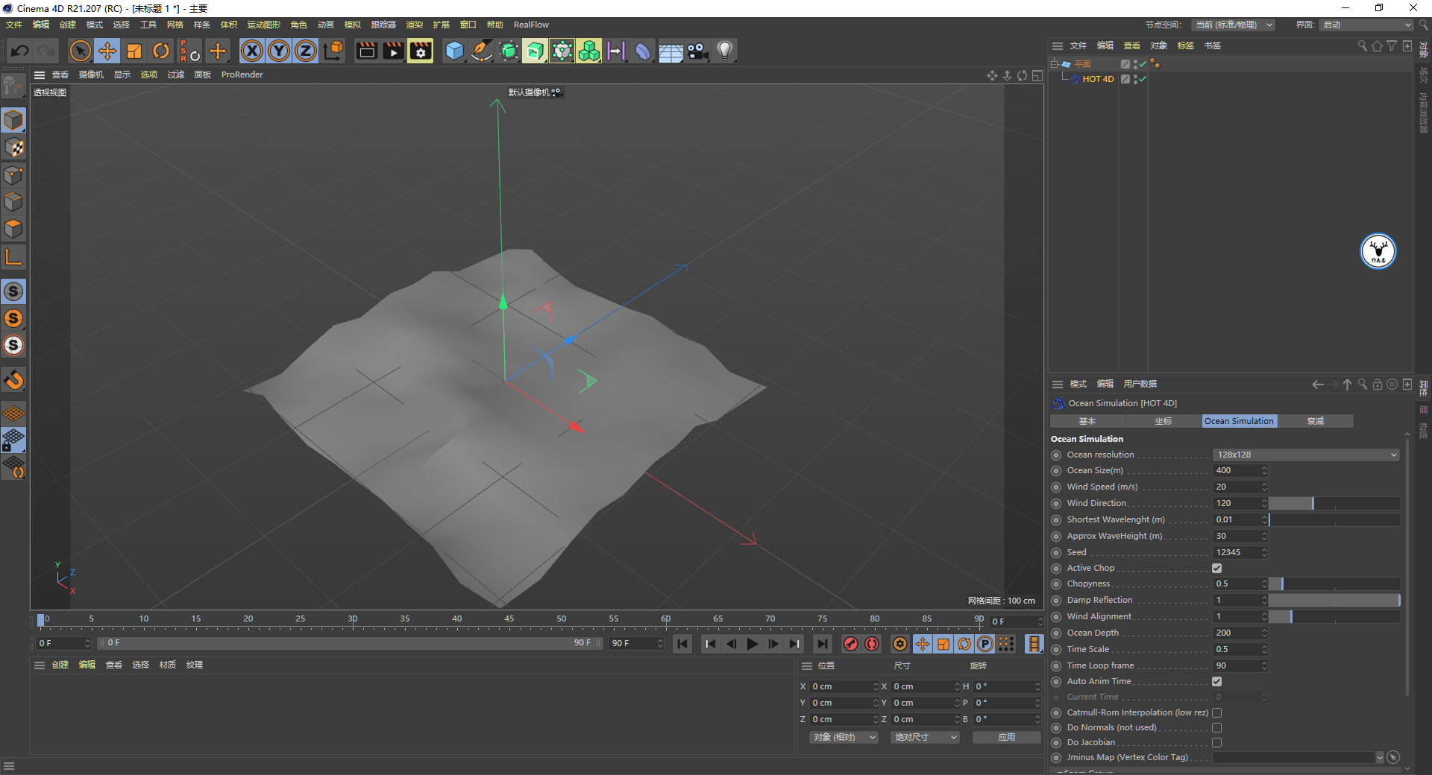The image size is (1432, 775).
Task: Click the Seed value field
Action: (1237, 552)
